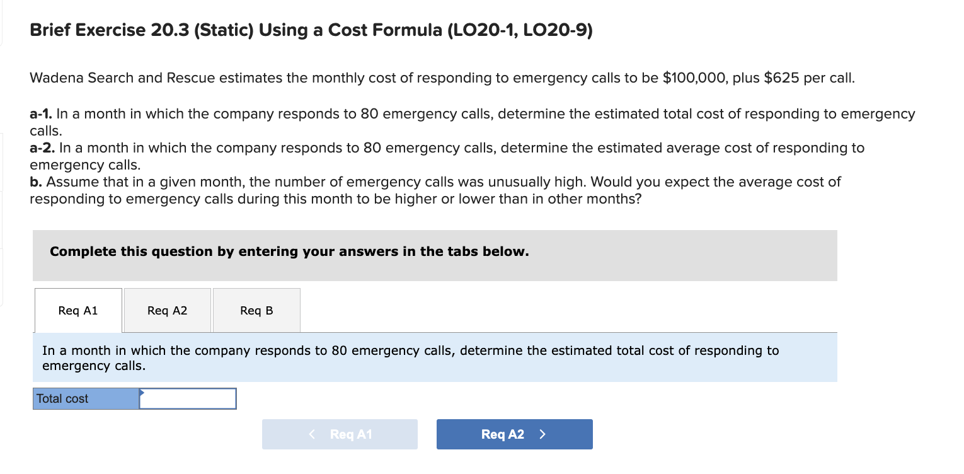Click the disabled Req A1 back button
The height and width of the screenshot is (474, 964).
pyautogui.click(x=340, y=434)
